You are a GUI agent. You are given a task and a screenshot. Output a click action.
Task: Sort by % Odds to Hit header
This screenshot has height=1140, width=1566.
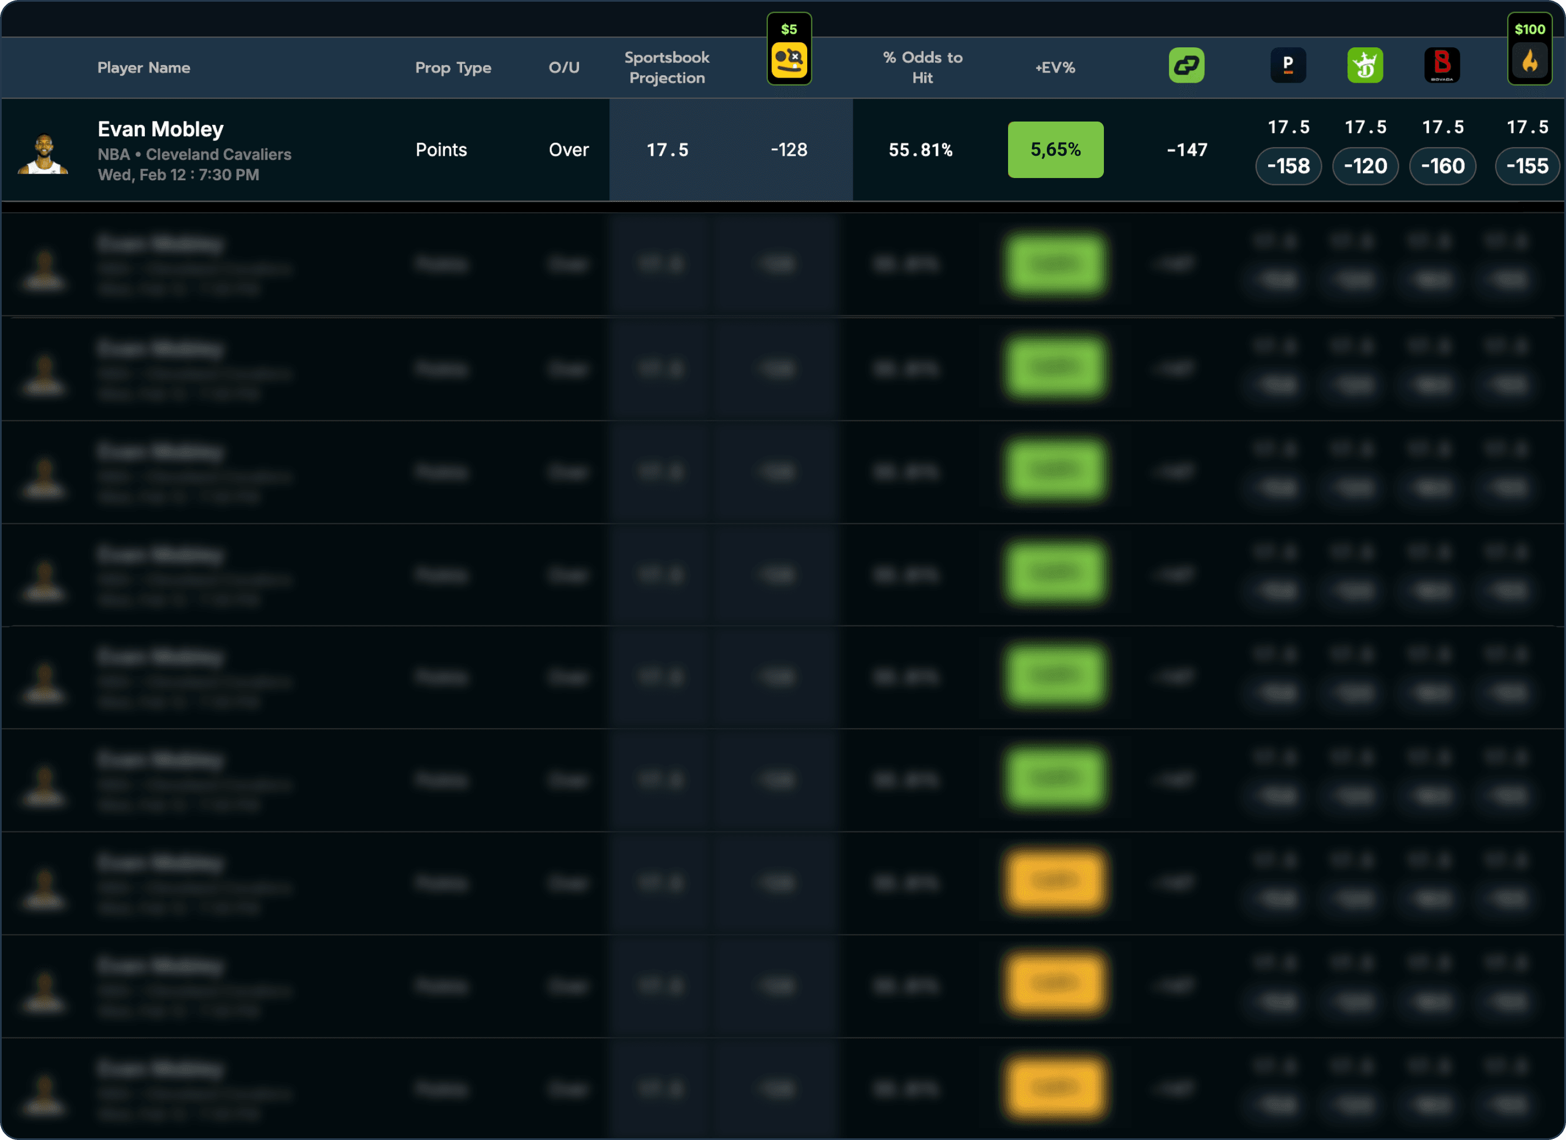[x=922, y=68]
